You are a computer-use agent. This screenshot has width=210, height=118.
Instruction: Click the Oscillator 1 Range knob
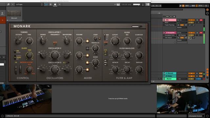coord(43,41)
